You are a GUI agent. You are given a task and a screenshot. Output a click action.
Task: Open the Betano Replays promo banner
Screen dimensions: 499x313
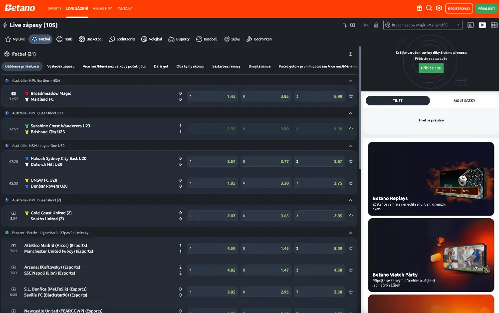click(x=431, y=179)
